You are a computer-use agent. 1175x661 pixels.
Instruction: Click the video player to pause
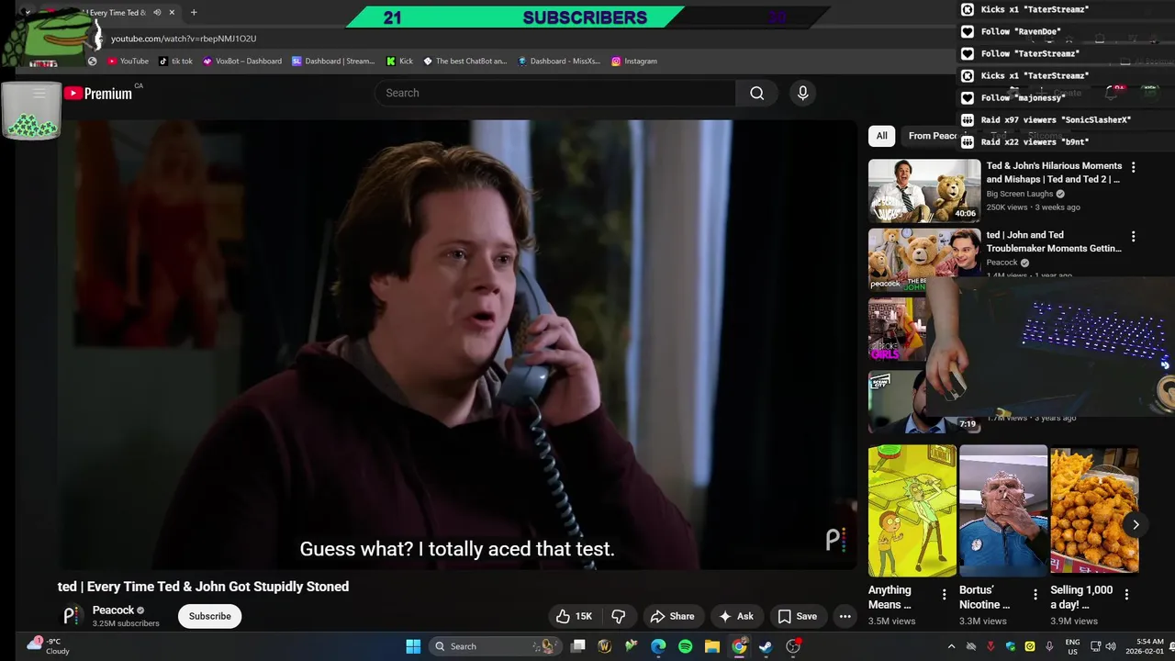pos(457,344)
